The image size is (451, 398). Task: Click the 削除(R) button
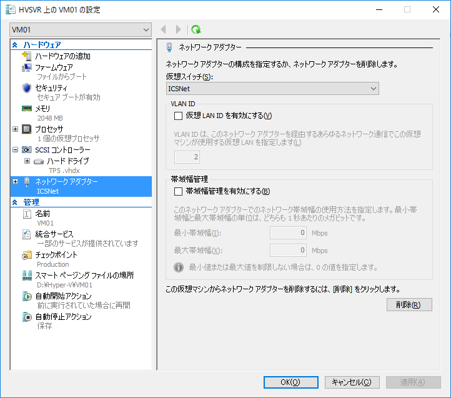tap(409, 305)
